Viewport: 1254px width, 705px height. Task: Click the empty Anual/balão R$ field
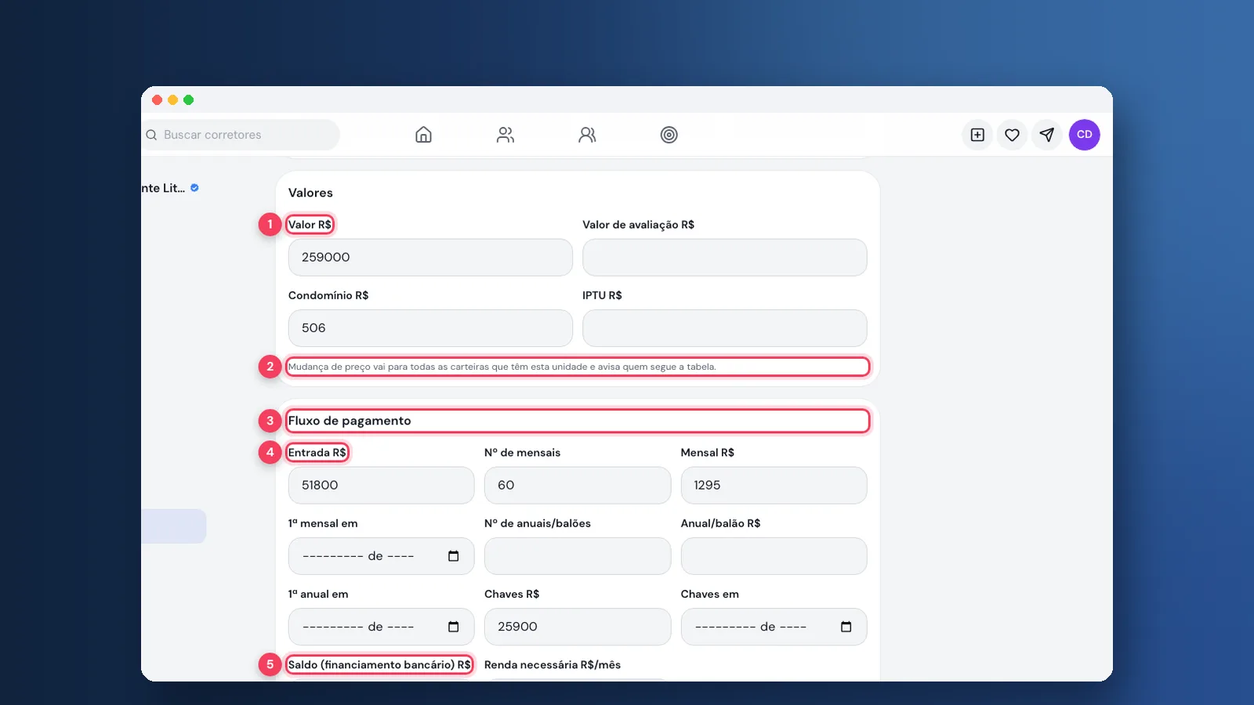[774, 556]
